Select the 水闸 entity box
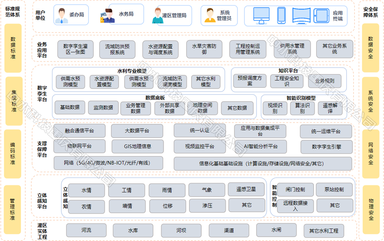Viewport: 384px width, 241px height. [276, 230]
